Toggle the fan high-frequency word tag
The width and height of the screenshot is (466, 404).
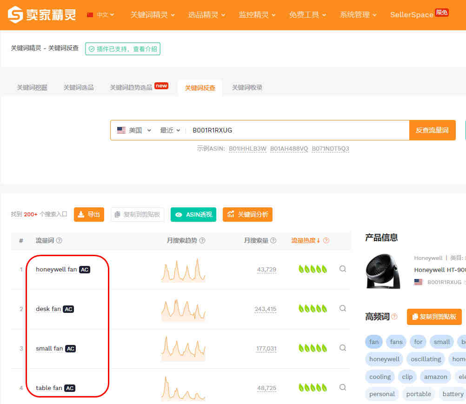374,342
